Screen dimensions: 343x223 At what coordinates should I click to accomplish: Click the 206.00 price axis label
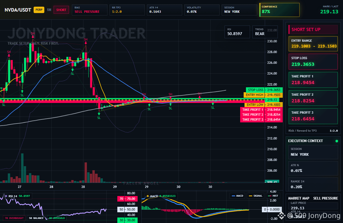[x=272, y=171]
